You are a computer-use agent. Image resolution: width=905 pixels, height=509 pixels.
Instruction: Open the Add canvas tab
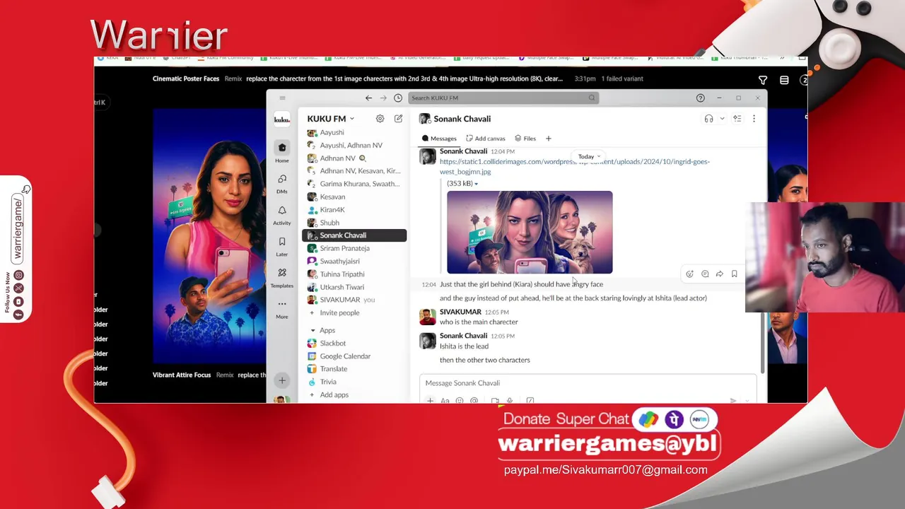pos(485,139)
